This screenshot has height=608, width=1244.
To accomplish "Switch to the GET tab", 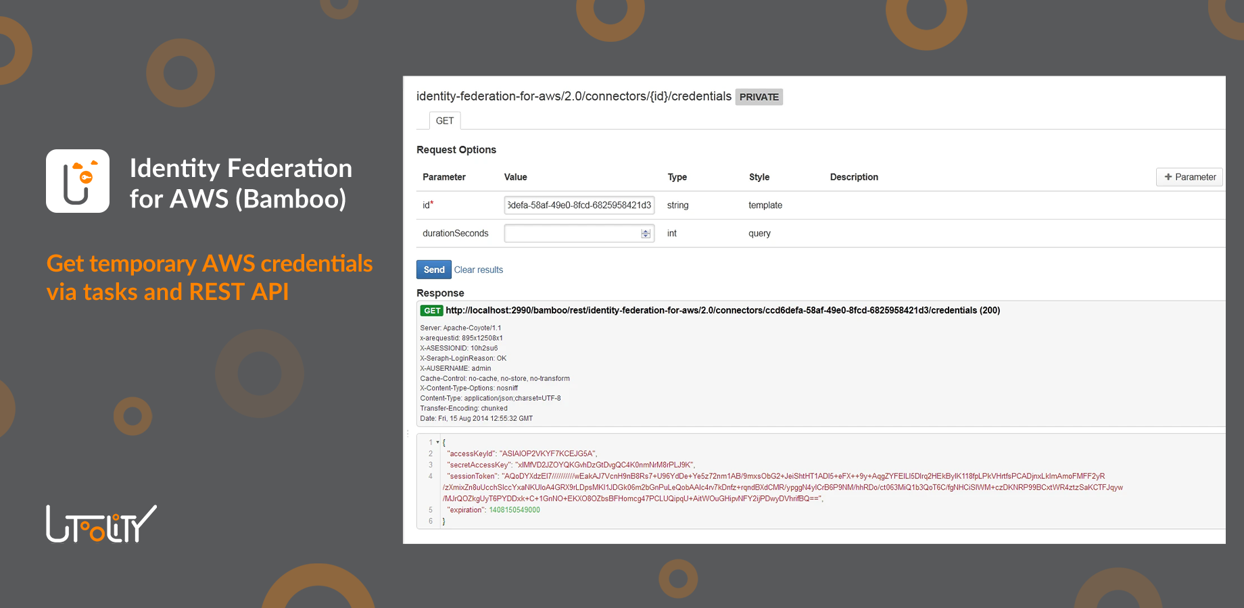I will (444, 120).
